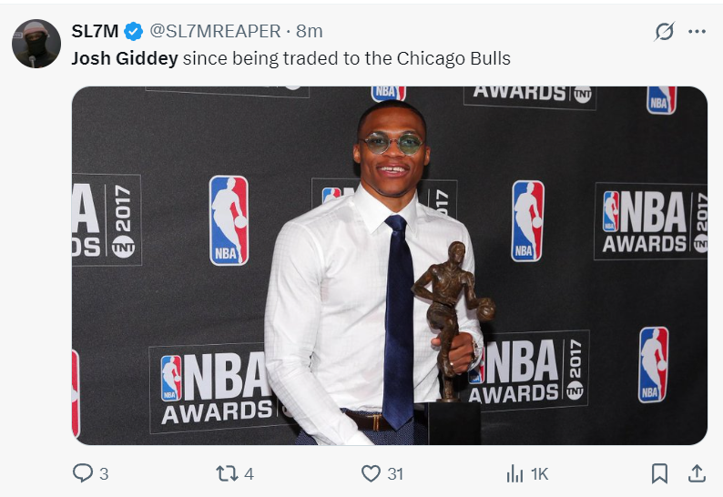Click the Grok explain icon
The height and width of the screenshot is (497, 723).
(665, 32)
